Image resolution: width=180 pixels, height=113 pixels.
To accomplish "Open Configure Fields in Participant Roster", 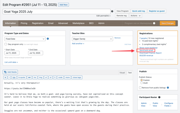I will pyautogui.click(x=169, y=104).
